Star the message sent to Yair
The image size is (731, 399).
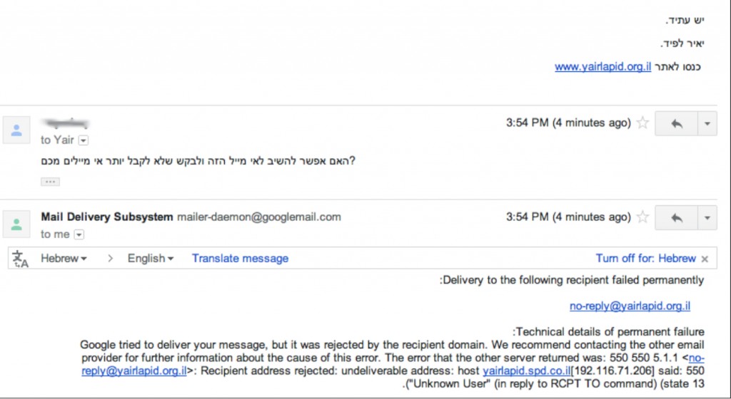642,123
